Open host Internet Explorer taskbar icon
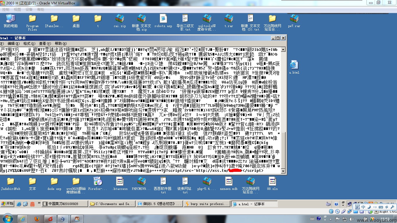Image resolution: width=397 pixels, height=223 pixels. point(22,218)
